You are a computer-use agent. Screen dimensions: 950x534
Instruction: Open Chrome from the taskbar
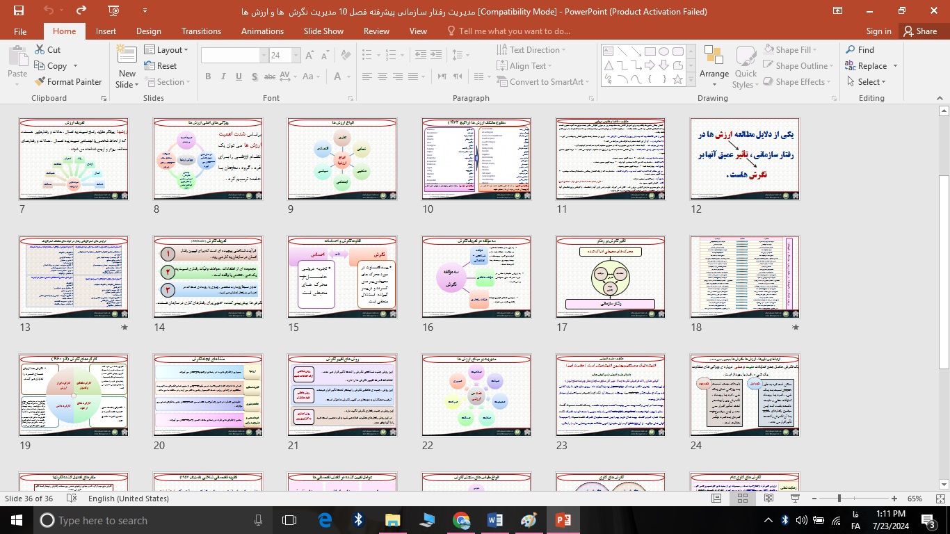[461, 520]
